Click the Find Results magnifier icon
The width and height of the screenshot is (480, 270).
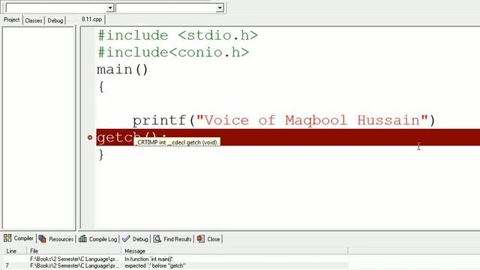[157, 238]
